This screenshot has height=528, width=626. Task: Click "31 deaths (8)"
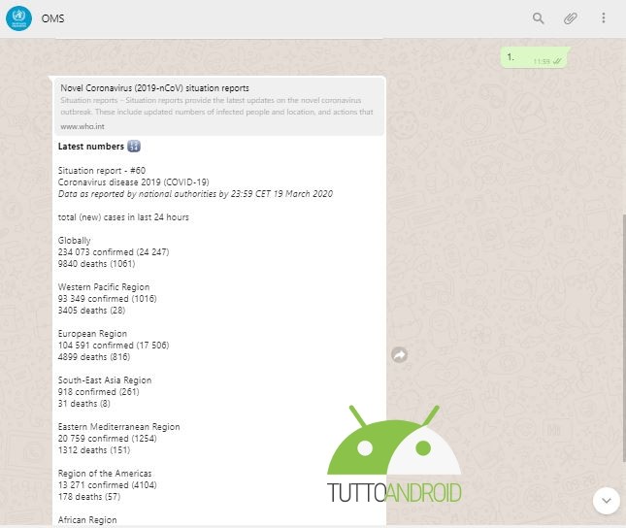83,404
